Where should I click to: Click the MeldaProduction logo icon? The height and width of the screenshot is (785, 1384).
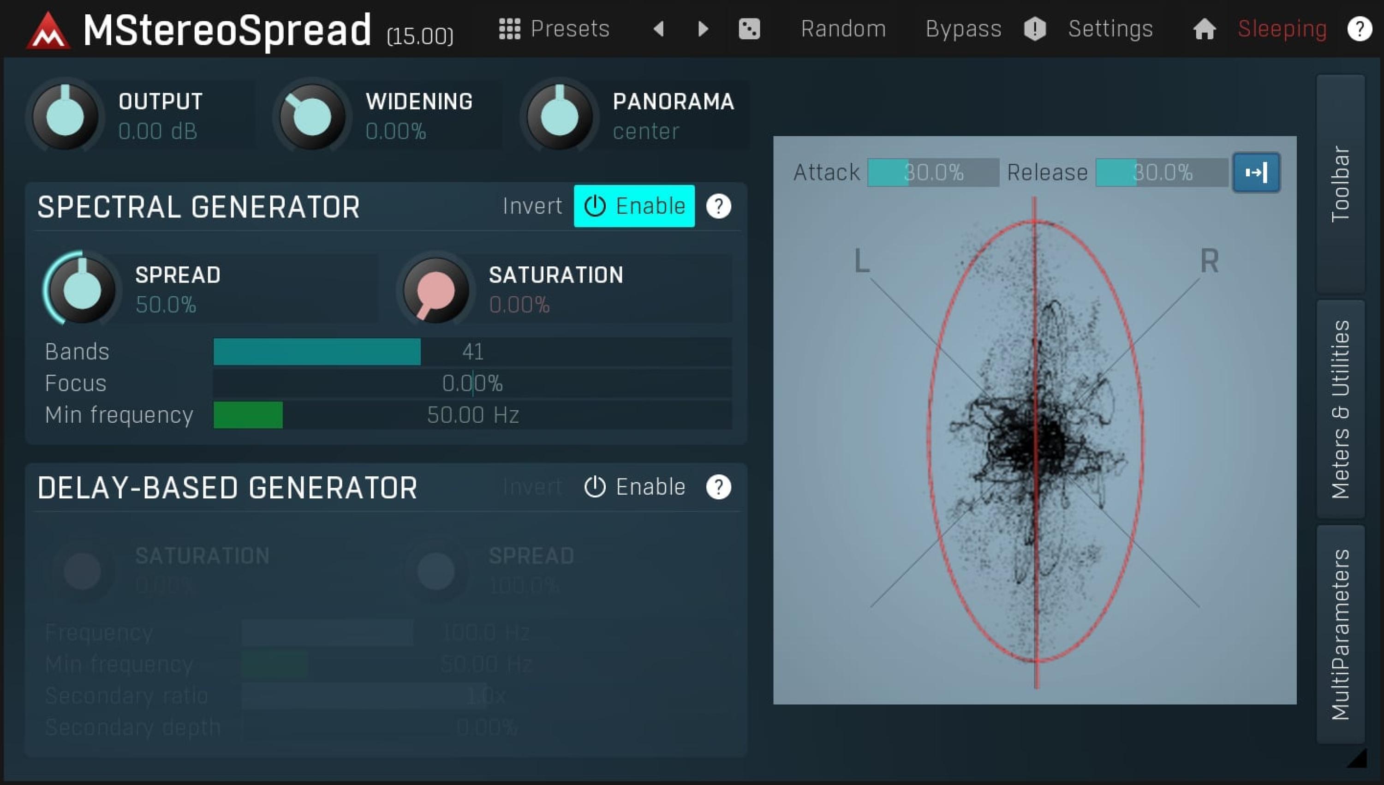48,30
